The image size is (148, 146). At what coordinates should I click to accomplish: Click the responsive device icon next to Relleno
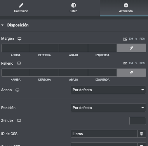[19, 63]
